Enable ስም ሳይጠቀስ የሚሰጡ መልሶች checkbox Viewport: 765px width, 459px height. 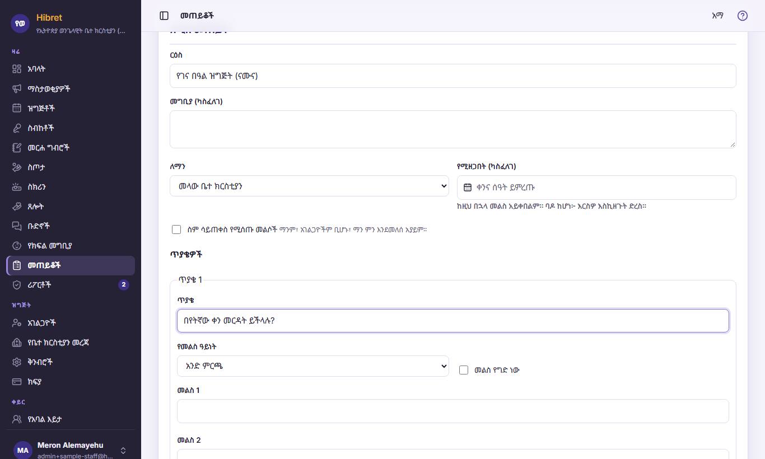176,230
